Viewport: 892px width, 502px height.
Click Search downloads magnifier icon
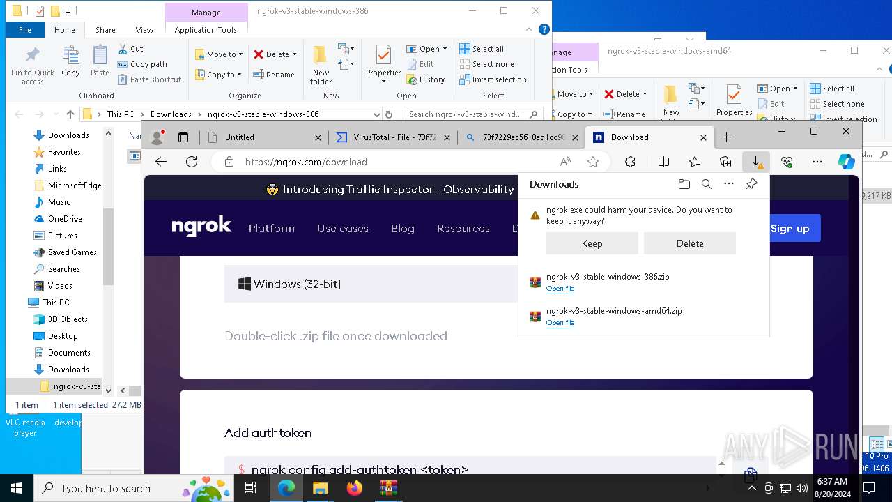tap(707, 184)
